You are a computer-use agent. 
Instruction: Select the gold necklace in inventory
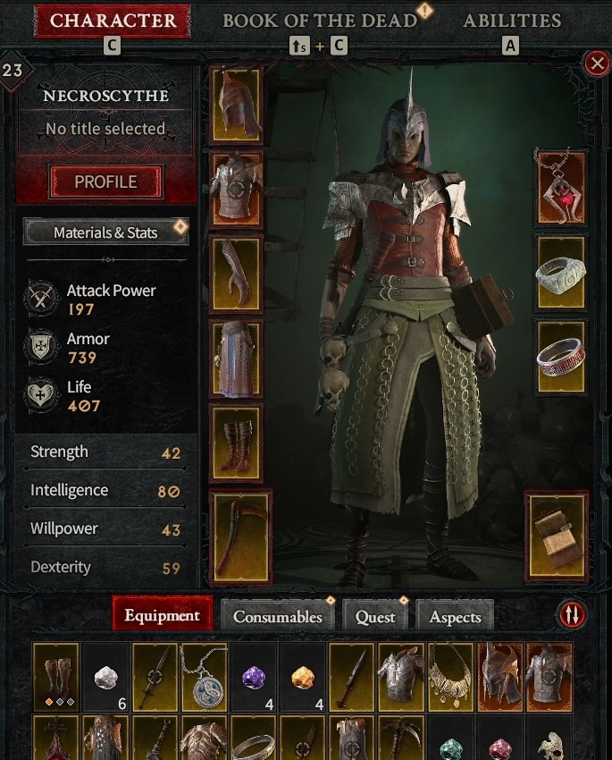451,677
